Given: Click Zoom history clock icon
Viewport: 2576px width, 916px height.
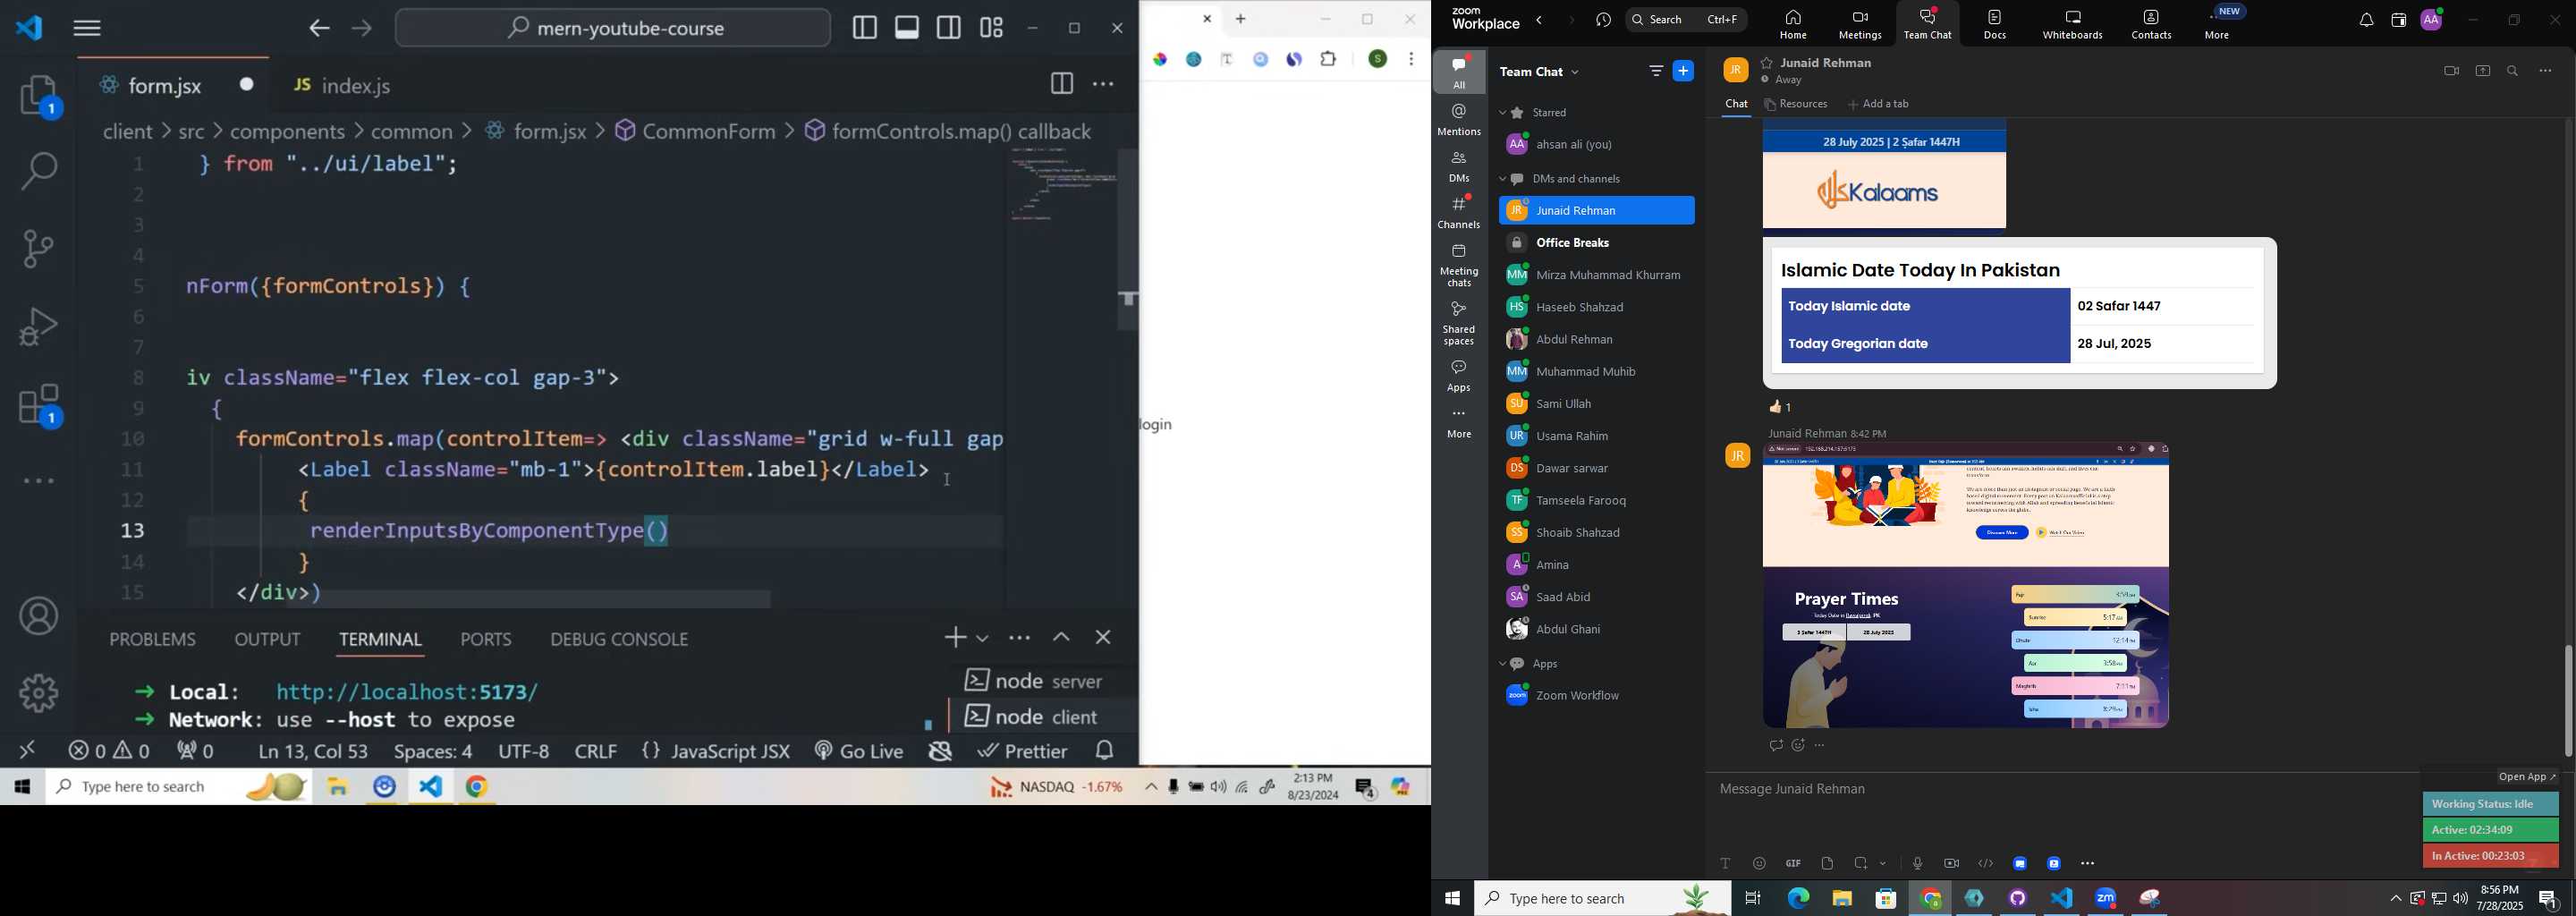Looking at the screenshot, I should [x=1603, y=20].
